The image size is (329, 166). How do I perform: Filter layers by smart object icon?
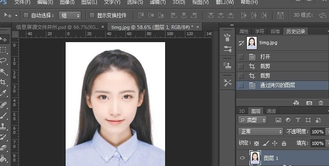pos(318,120)
